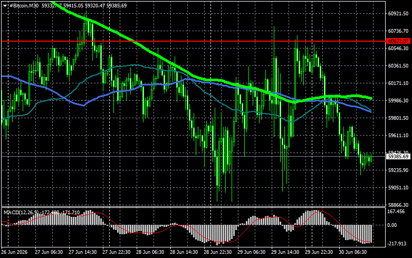Click the 29 Jun 14:30 time label
The width and height of the screenshot is (412, 258).
point(285,252)
